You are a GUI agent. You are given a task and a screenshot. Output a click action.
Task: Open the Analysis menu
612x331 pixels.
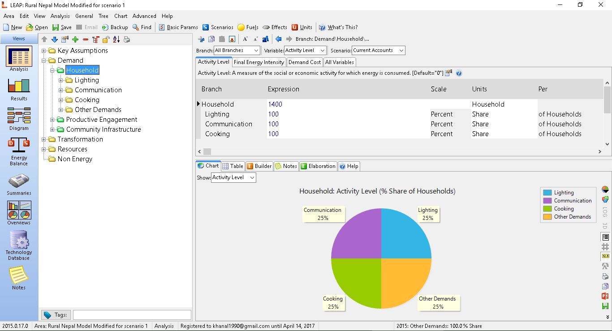pyautogui.click(x=60, y=16)
